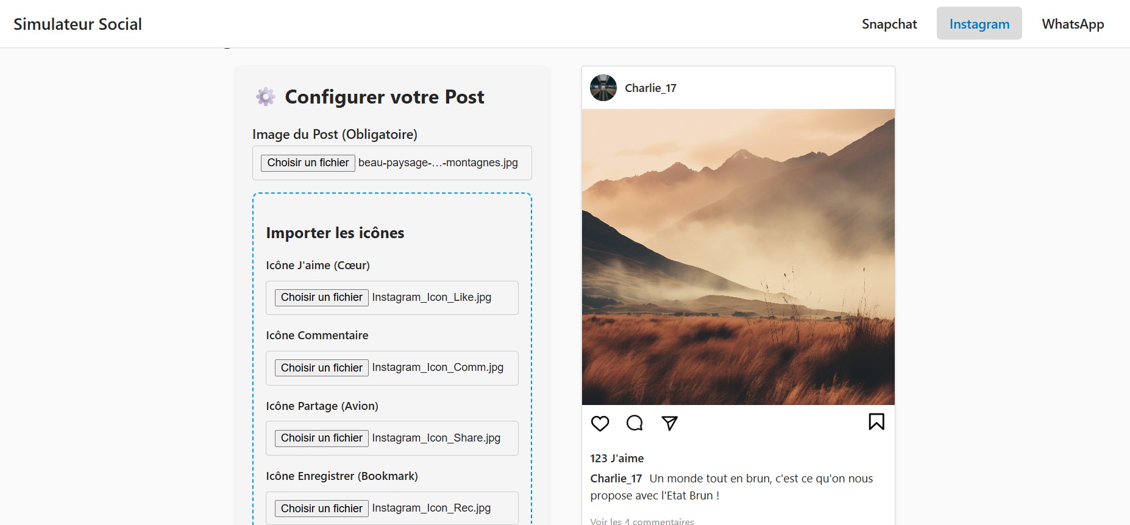Viewport: 1130px width, 525px height.
Task: Choose file for Icône Commentaire
Action: tap(321, 368)
